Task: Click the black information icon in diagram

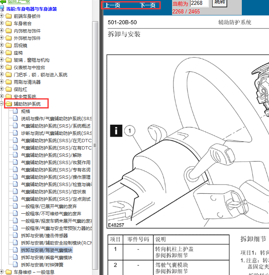Action: pos(116,131)
